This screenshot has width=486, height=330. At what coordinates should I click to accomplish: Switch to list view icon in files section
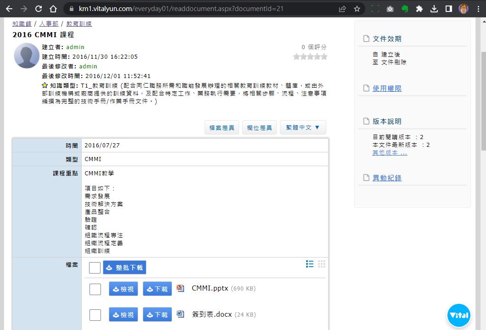coord(310,264)
